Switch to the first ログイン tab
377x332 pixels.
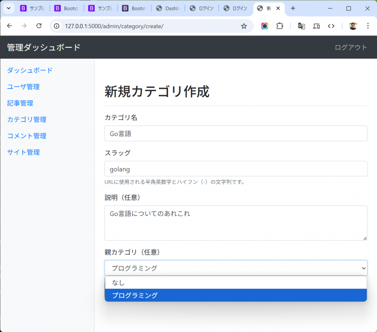click(202, 8)
